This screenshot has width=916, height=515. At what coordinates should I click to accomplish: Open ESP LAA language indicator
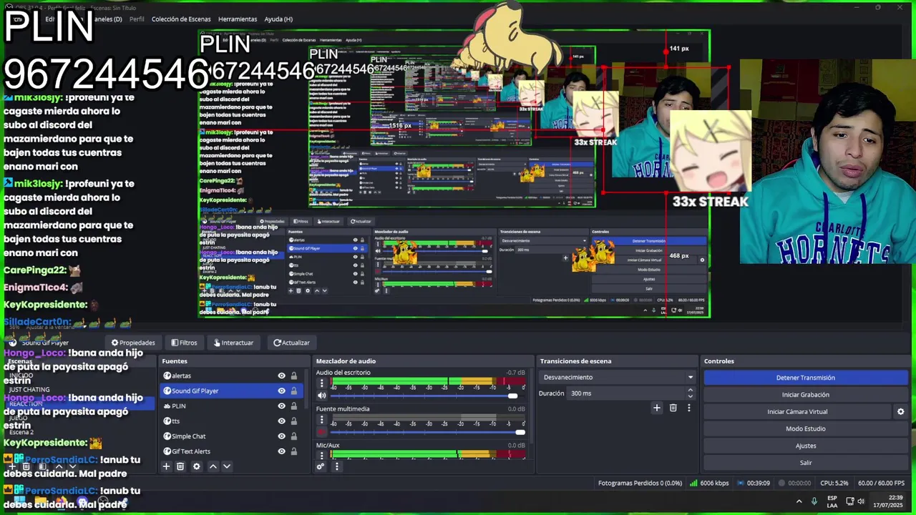(x=832, y=501)
